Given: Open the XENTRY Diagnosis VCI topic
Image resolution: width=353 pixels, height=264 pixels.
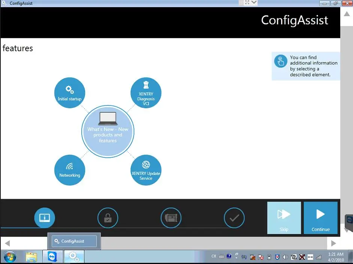Looking at the screenshot, I should pos(146,93).
